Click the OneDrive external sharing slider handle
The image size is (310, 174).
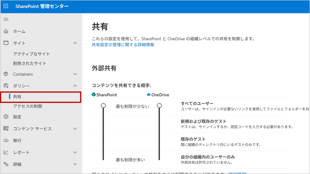pos(159,106)
